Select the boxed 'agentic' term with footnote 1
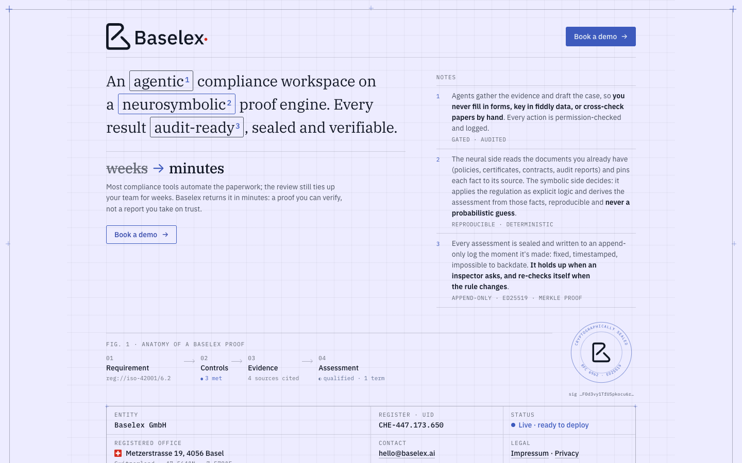 coord(161,81)
